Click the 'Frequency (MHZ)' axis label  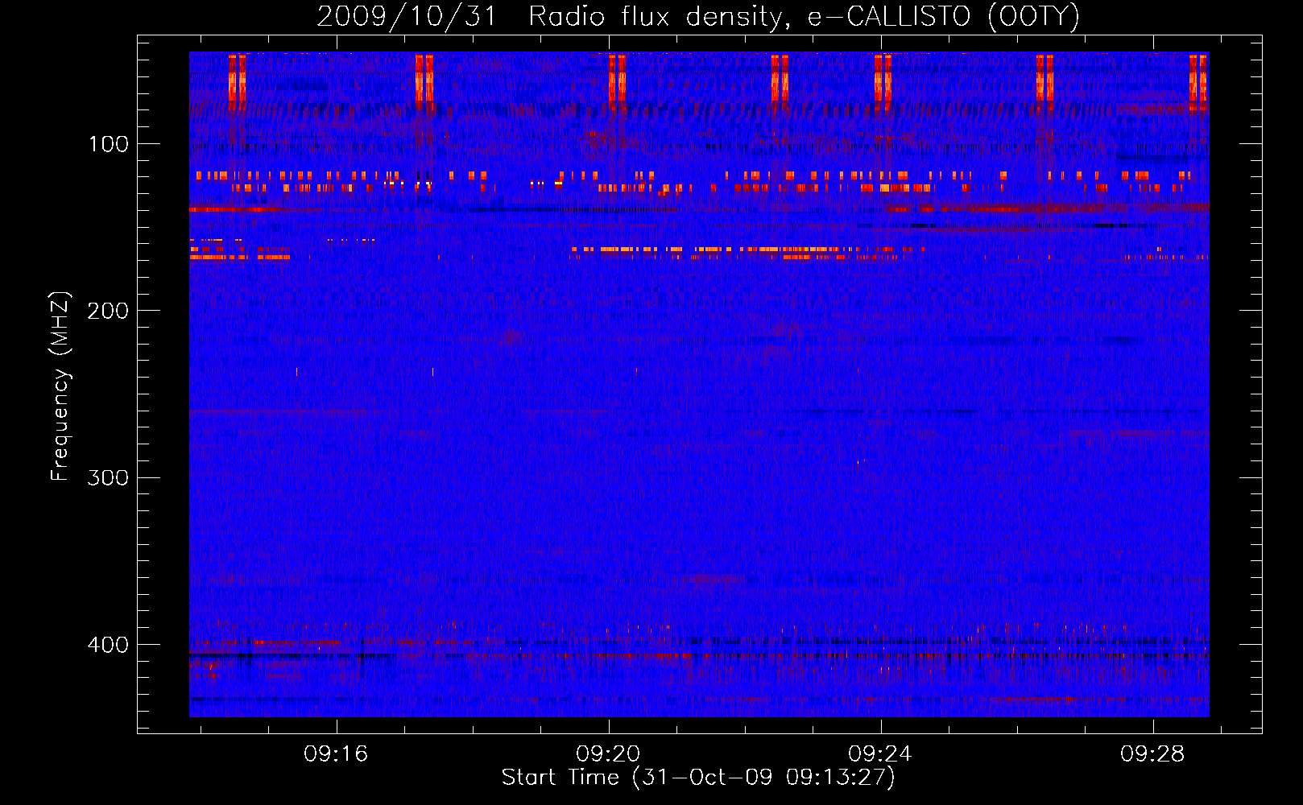click(60, 386)
